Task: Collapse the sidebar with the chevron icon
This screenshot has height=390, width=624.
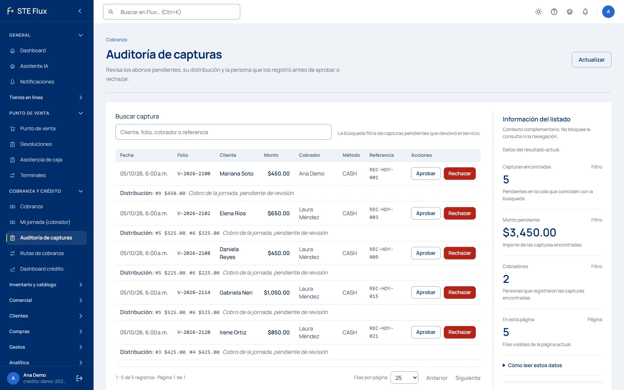Action: (x=80, y=11)
